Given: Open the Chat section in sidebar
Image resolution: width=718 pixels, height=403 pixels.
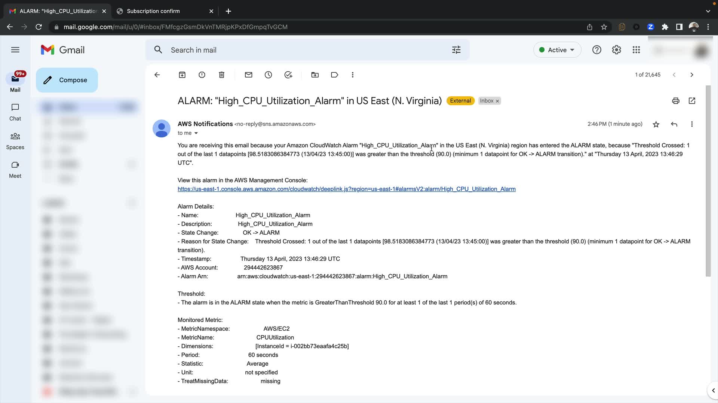Looking at the screenshot, I should click(x=15, y=112).
